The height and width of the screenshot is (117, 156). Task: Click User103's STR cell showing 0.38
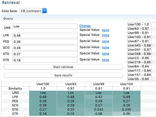pos(126,114)
